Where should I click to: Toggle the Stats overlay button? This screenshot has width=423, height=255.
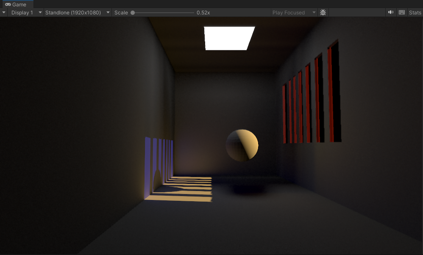click(x=415, y=12)
